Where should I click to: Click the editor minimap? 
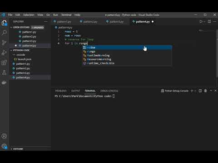pyautogui.click(x=207, y=30)
